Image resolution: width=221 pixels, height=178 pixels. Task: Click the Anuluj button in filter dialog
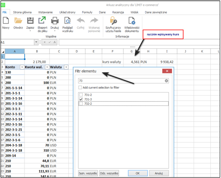(159, 173)
